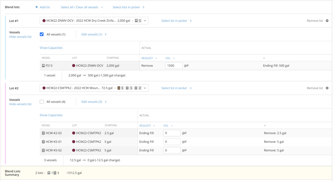Click the sort arrow above Remove: 2.5 gal
Screen dimensions: 333x181
tap(265, 125)
